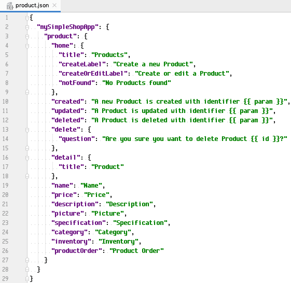Click the "created" key on line 10

(67, 102)
